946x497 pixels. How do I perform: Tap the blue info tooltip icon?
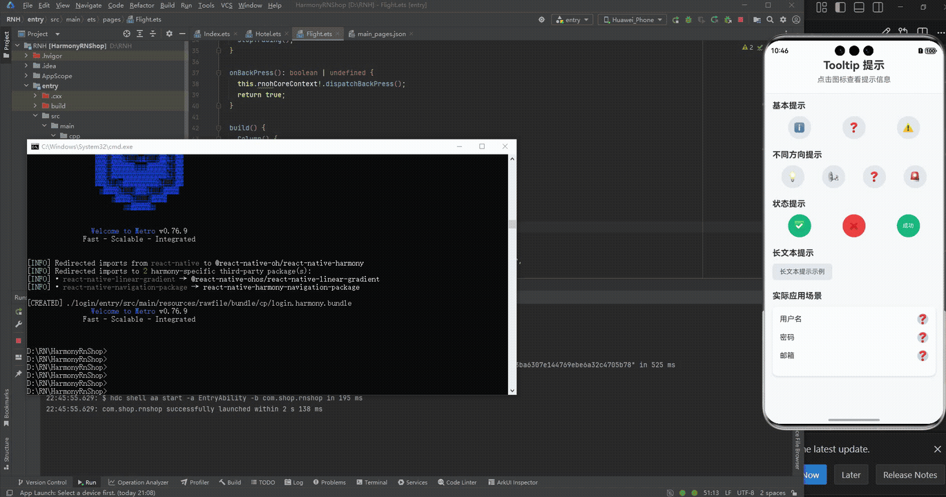point(799,128)
